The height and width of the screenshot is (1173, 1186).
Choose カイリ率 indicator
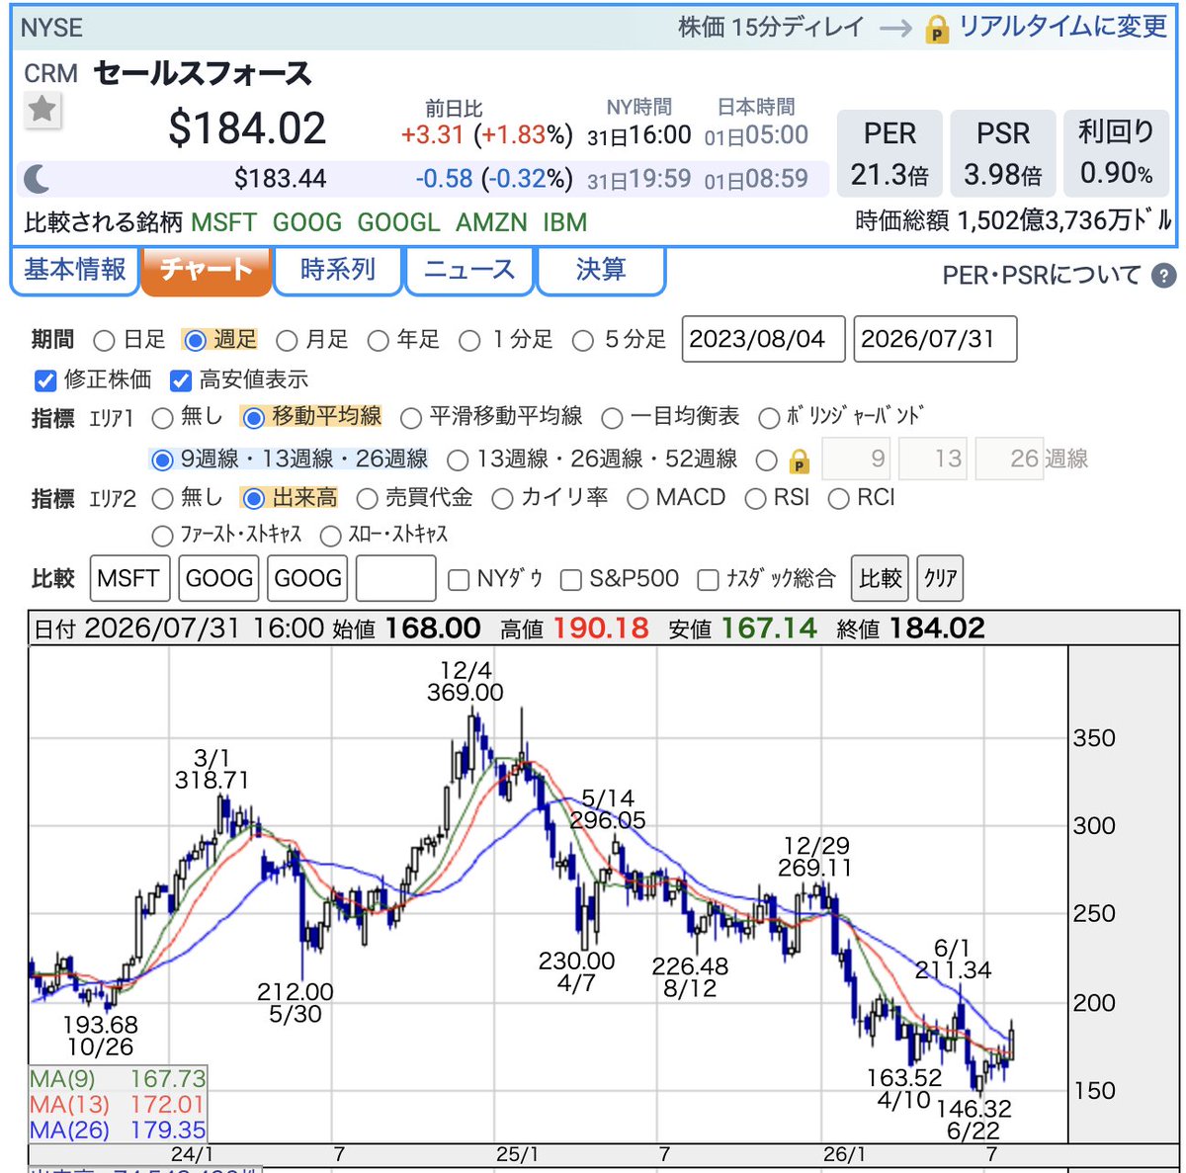502,499
